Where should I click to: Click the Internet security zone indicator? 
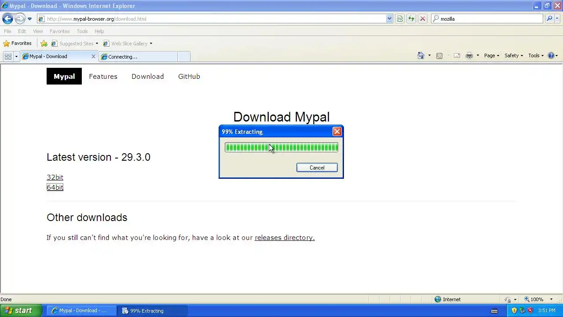[447, 299]
